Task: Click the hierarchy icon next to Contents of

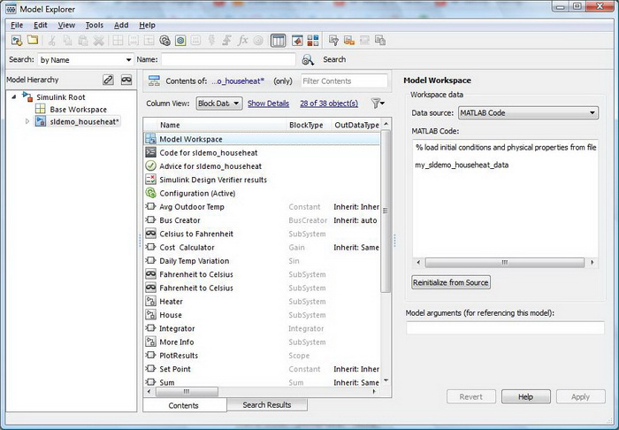Action: tap(154, 81)
